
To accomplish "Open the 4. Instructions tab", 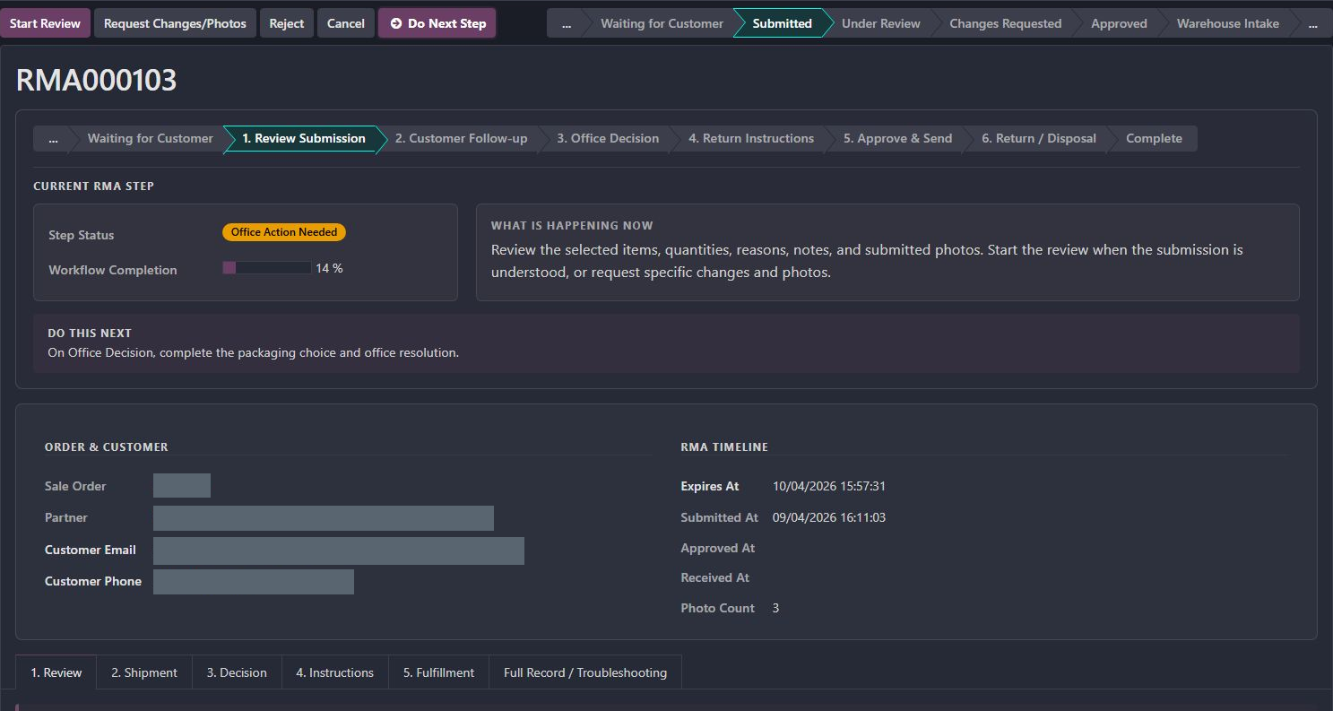I will point(334,672).
